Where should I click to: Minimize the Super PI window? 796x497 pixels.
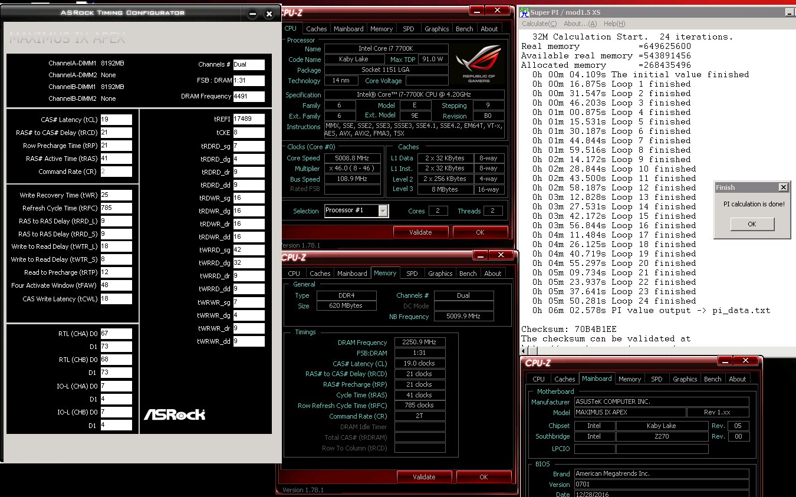point(790,12)
